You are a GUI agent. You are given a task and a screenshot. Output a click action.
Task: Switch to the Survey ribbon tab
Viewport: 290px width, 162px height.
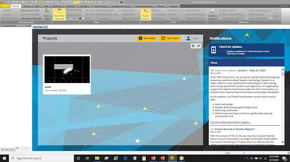[27, 6]
